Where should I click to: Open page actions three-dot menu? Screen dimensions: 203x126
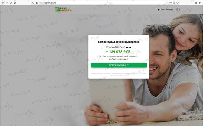pyautogui.click(x=171, y=3)
